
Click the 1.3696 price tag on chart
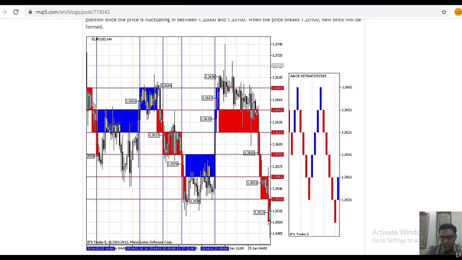pyautogui.click(x=210, y=77)
